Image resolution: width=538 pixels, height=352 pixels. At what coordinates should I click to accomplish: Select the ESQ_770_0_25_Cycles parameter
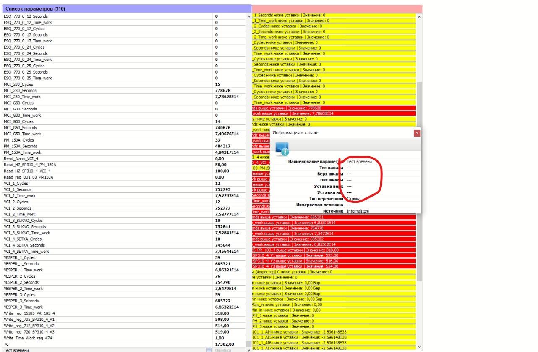(x=124, y=66)
